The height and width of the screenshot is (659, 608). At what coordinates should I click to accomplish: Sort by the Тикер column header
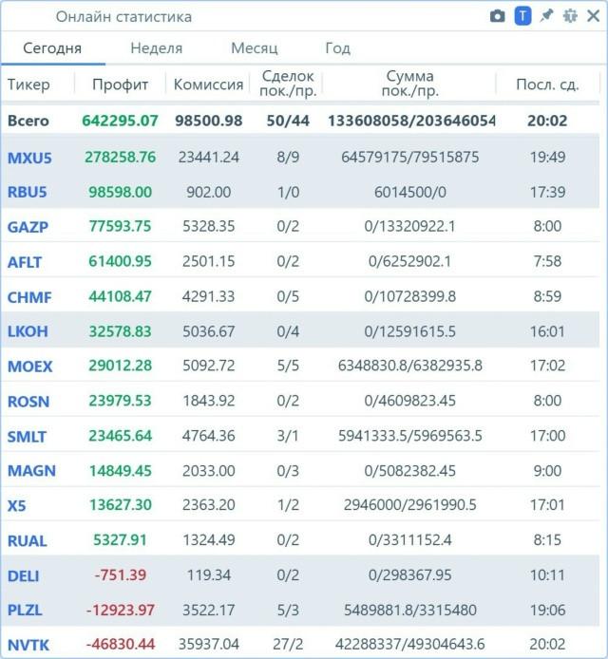click(28, 85)
